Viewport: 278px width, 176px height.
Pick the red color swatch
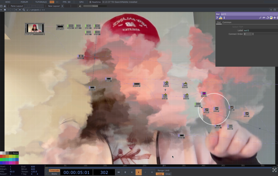point(1,156)
